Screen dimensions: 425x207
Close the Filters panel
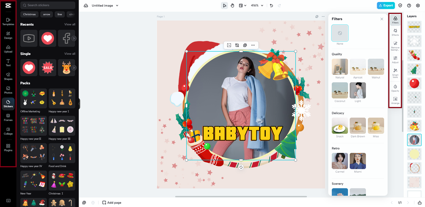[382, 19]
